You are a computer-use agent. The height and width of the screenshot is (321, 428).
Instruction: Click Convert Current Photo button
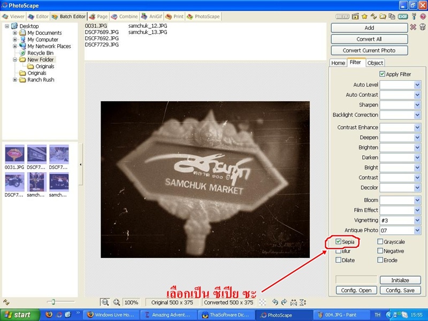tap(369, 50)
